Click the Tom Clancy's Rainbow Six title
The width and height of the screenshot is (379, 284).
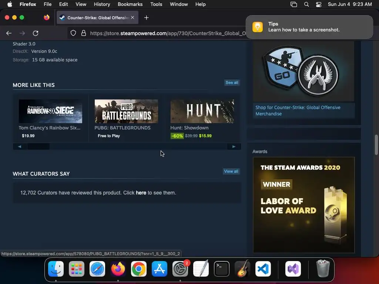50,128
